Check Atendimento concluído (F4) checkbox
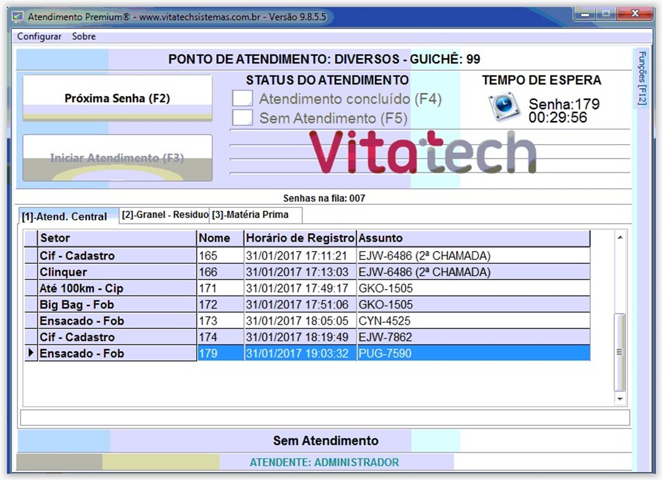The height and width of the screenshot is (480, 662). click(242, 99)
